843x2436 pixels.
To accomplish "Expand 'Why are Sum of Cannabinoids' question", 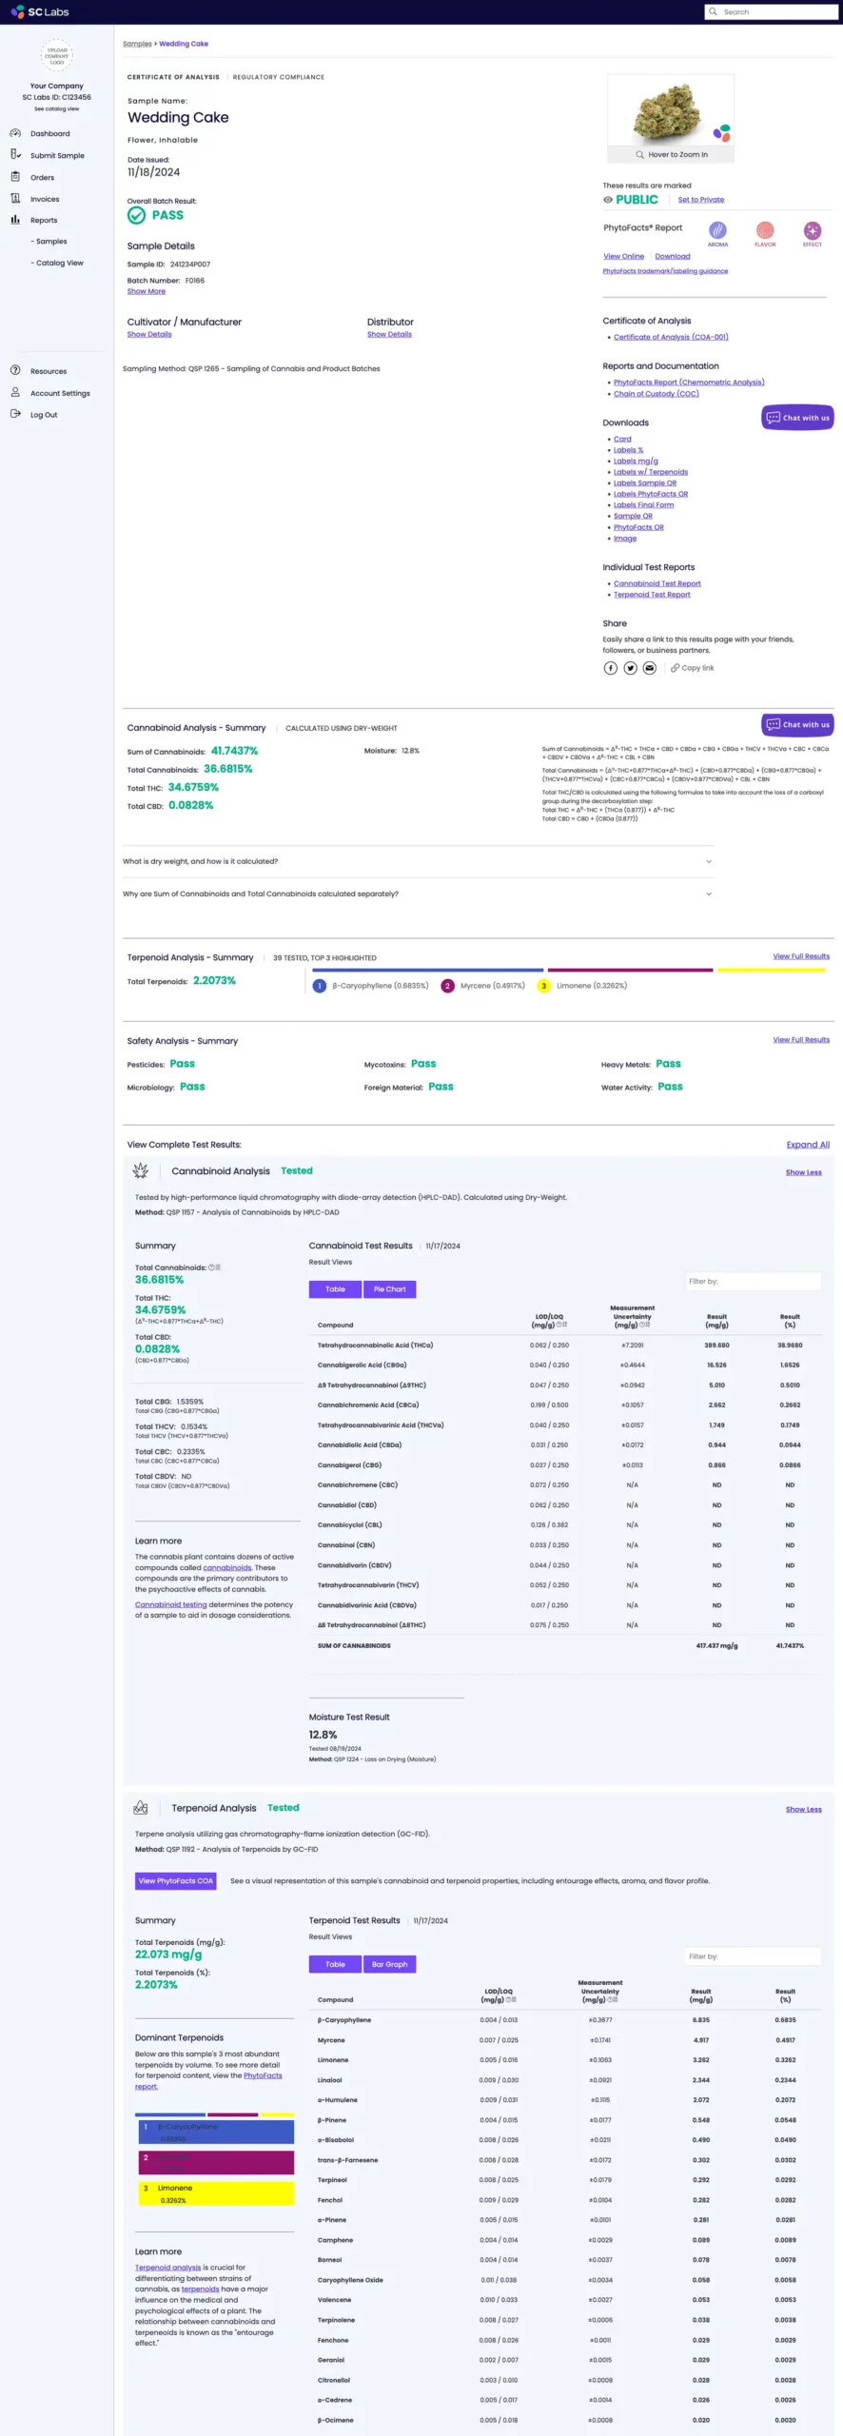I will pyautogui.click(x=418, y=894).
